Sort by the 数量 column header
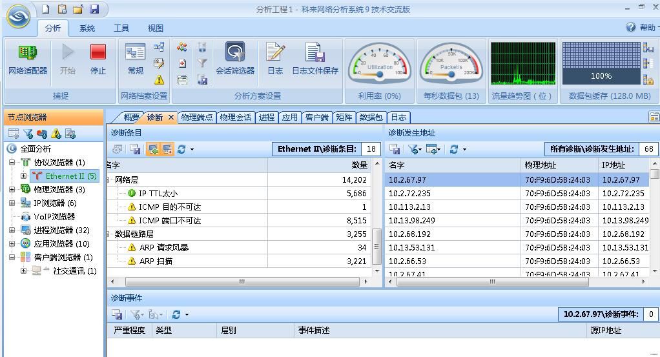The image size is (660, 357). 319,165
